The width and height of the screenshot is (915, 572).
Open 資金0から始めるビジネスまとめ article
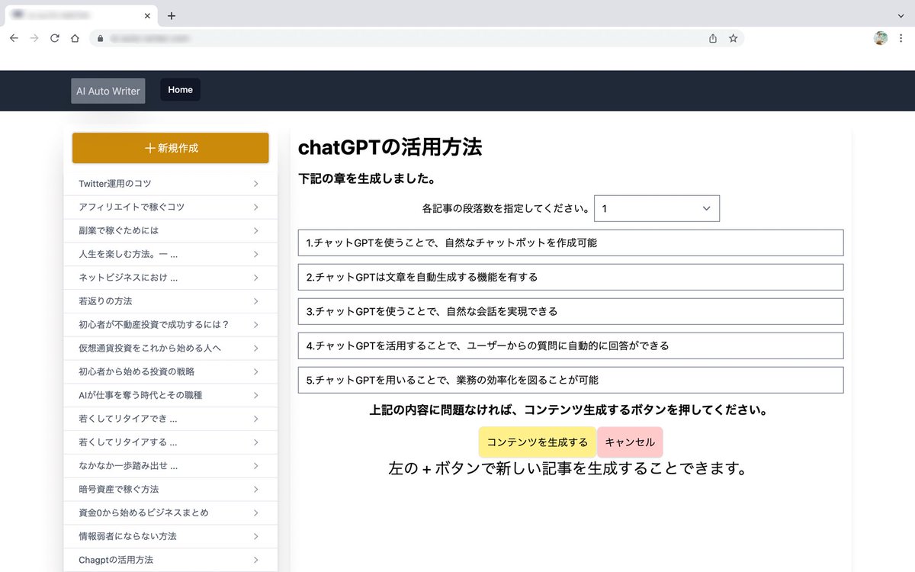[x=171, y=513]
